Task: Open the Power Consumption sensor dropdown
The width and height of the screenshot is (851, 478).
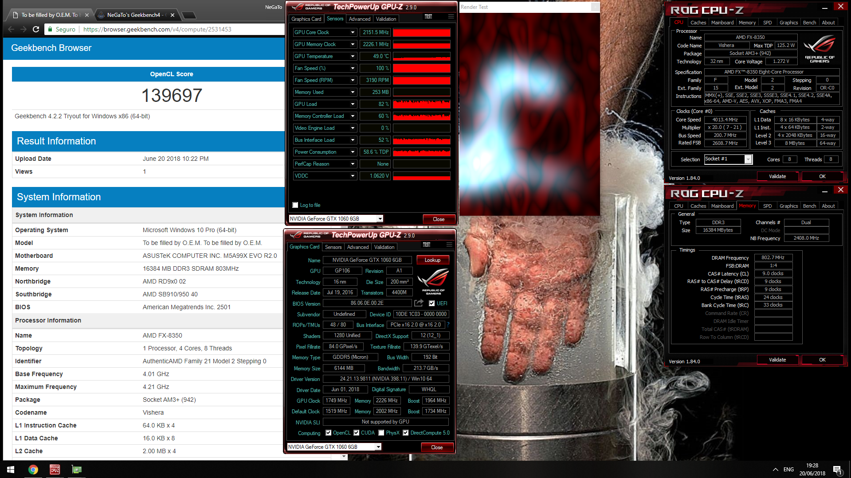Action: (x=353, y=152)
